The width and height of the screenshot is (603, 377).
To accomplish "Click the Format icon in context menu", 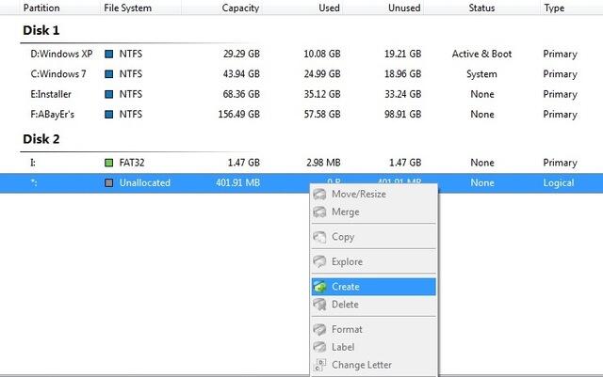I will coord(320,329).
